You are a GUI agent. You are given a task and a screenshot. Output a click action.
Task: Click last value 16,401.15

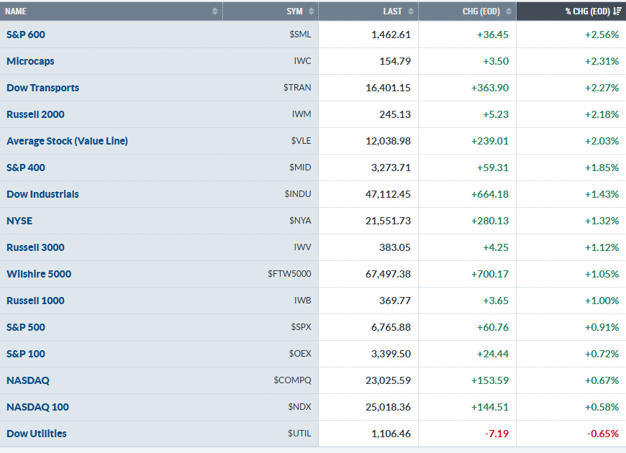(388, 88)
